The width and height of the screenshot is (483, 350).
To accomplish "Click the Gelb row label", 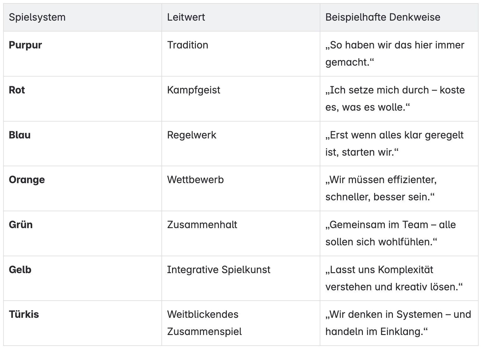I will [x=20, y=270].
